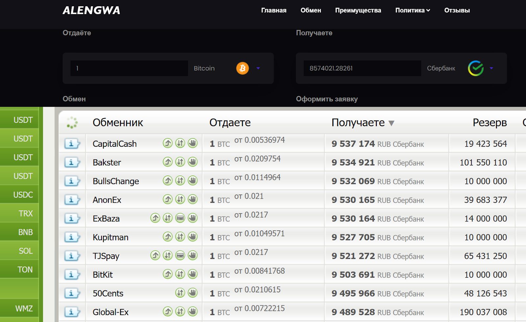Click the hand icon in ExBaza row
Viewport: 526px width, 322px height.
point(193,218)
